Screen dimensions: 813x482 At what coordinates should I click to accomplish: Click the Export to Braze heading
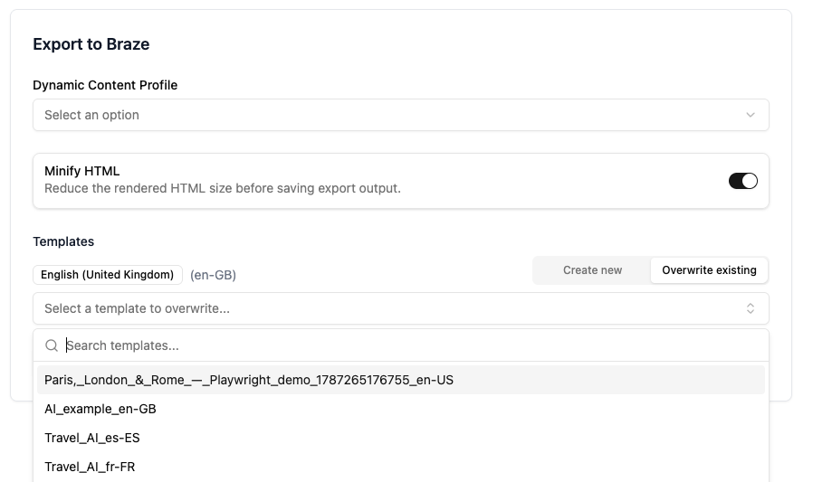click(x=91, y=44)
